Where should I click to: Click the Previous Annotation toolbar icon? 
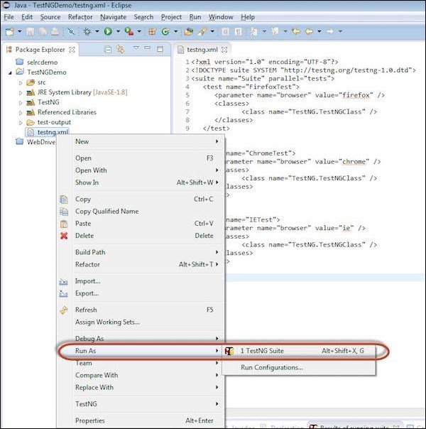(275, 31)
